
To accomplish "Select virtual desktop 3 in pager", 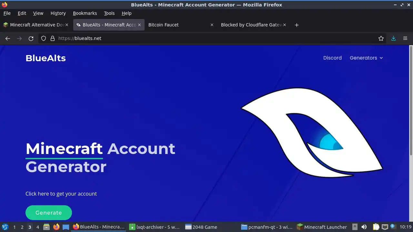I will 30,227.
